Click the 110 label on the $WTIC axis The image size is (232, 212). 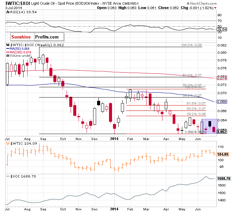click(x=220, y=147)
